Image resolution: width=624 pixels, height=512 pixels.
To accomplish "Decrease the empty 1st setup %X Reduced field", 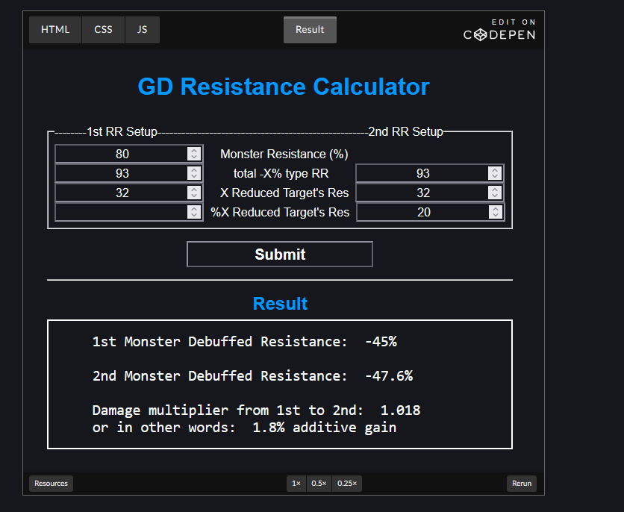I will click(194, 215).
